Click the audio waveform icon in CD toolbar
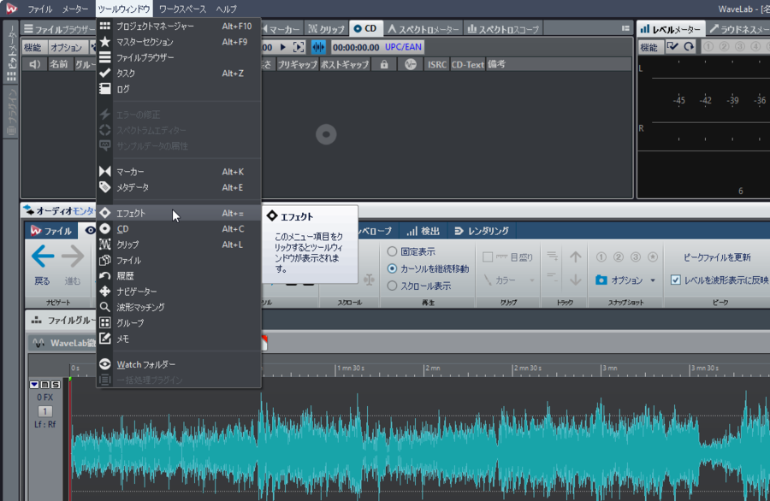This screenshot has width=770, height=501. (x=318, y=47)
